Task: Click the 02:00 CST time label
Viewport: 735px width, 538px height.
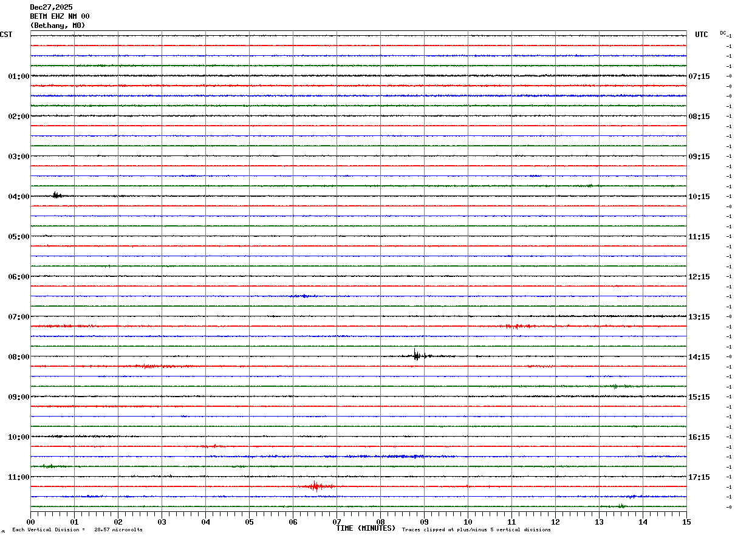Action: coord(19,117)
